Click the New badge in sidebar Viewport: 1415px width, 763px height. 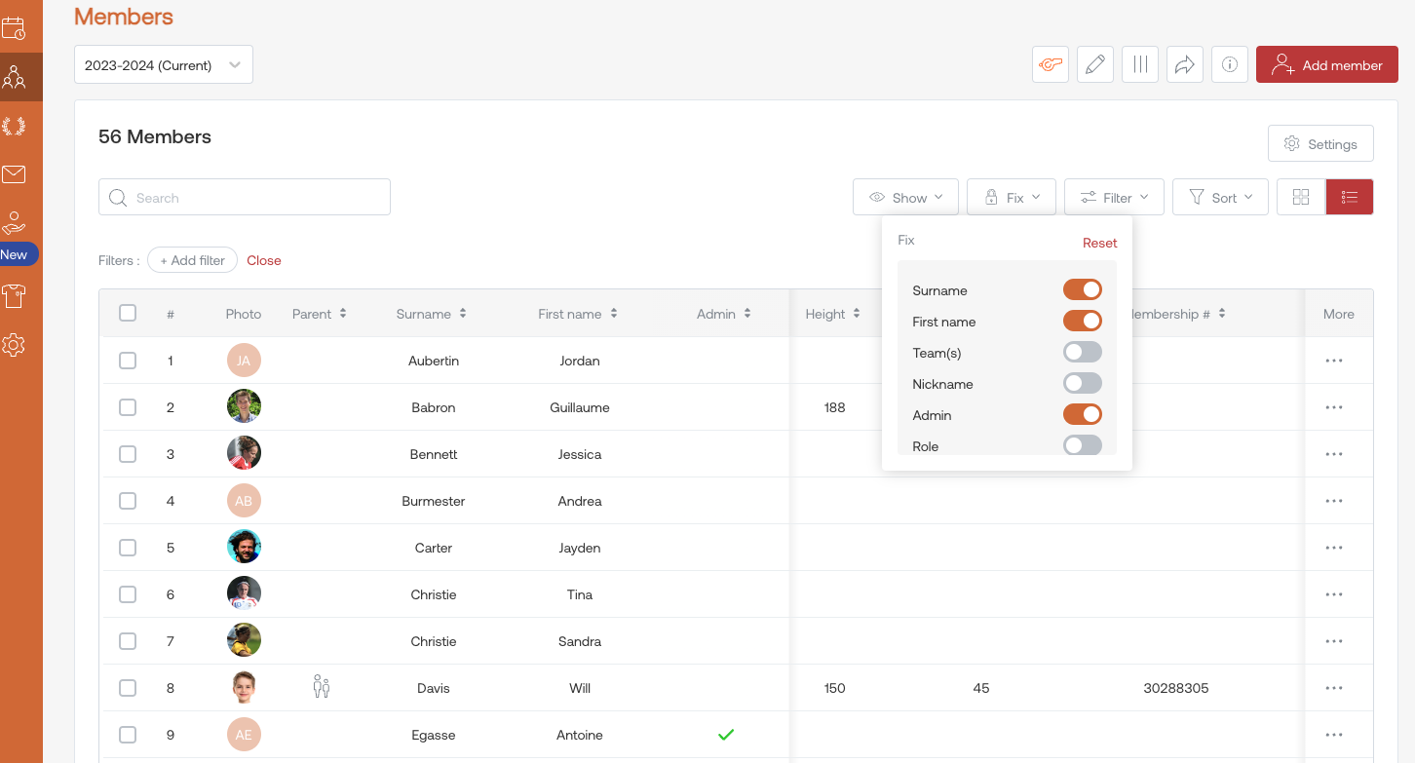tap(17, 254)
